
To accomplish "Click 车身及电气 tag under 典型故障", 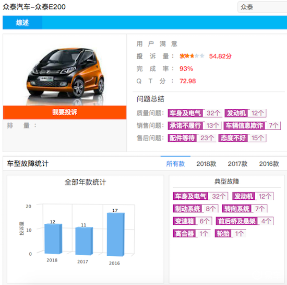I will 200,196.
